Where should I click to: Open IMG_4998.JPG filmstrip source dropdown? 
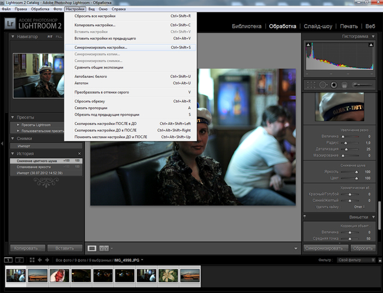pyautogui.click(x=142, y=260)
